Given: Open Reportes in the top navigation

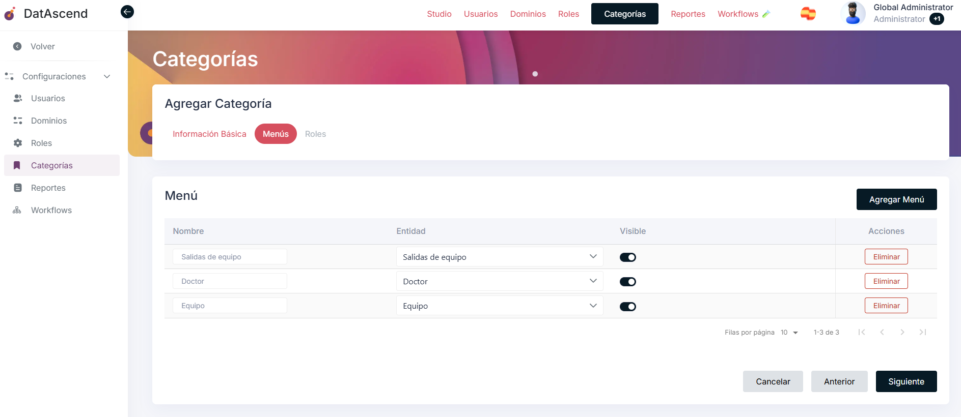Looking at the screenshot, I should pos(688,14).
